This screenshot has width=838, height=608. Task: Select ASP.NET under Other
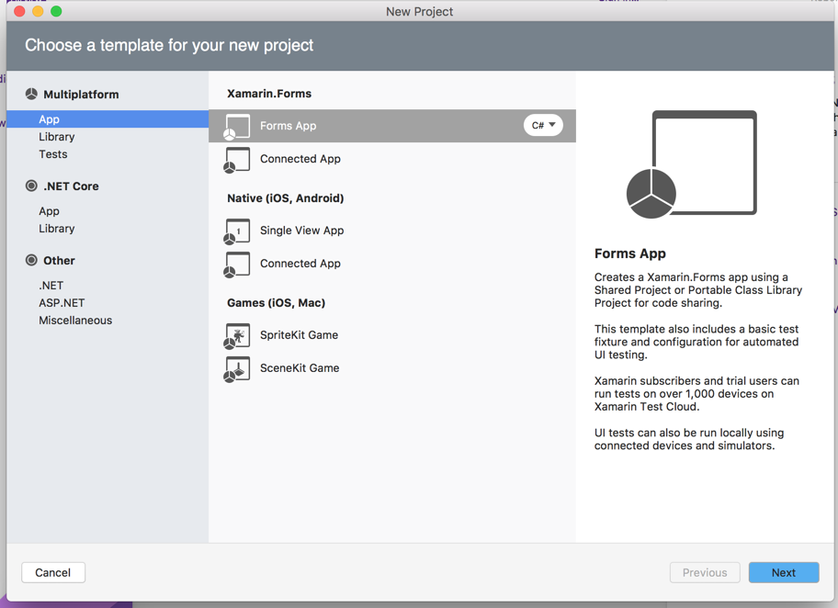(x=62, y=303)
